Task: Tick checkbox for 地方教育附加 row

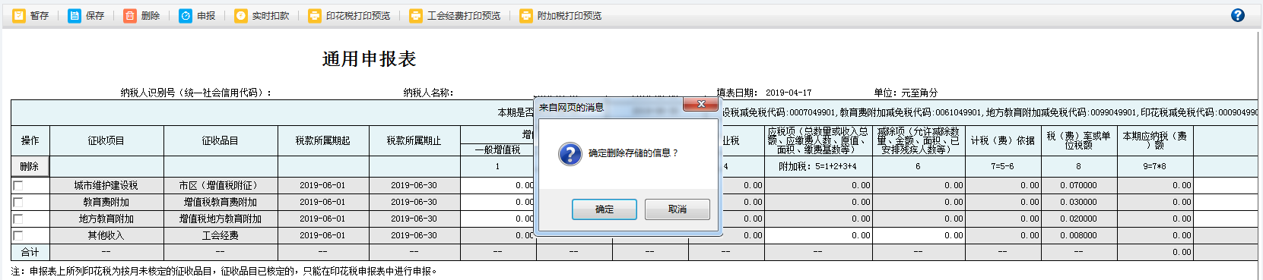Action: pyautogui.click(x=18, y=219)
